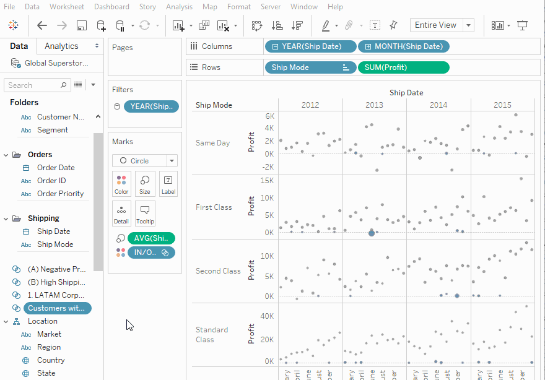Open the Tooltip mark card

pyautogui.click(x=144, y=214)
